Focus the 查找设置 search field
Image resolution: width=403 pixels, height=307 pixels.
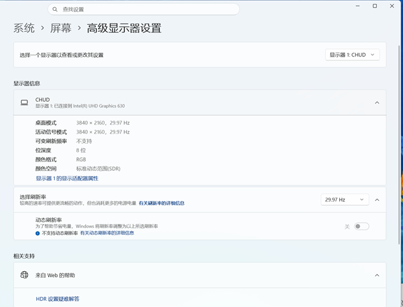coord(144,10)
